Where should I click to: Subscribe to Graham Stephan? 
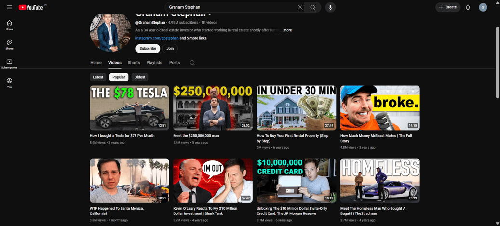point(148,49)
